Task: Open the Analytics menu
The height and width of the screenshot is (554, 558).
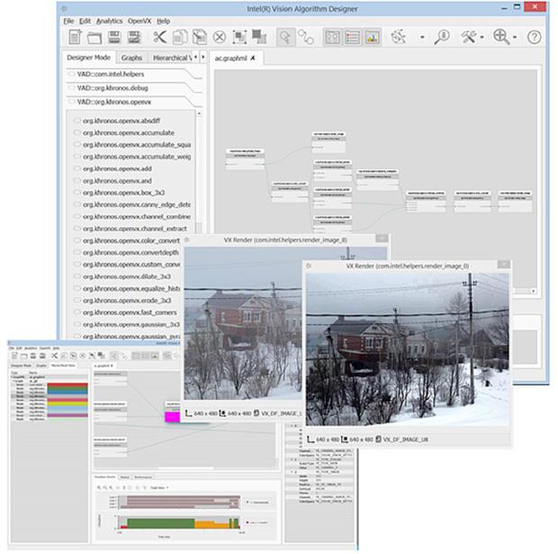Action: 109,20
